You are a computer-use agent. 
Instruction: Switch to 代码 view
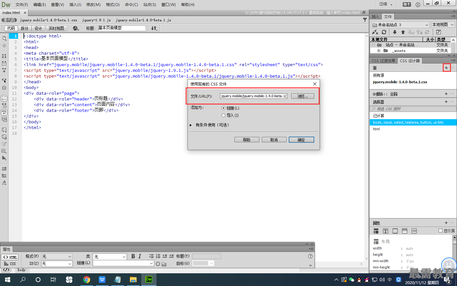tap(11, 28)
